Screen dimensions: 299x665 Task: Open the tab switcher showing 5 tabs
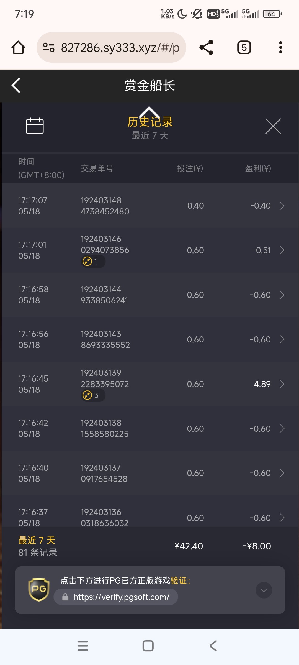coord(244,47)
